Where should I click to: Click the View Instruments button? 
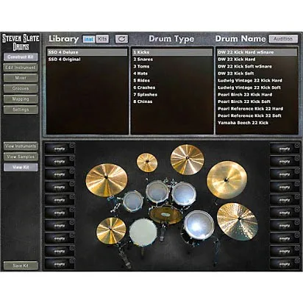click(21, 146)
